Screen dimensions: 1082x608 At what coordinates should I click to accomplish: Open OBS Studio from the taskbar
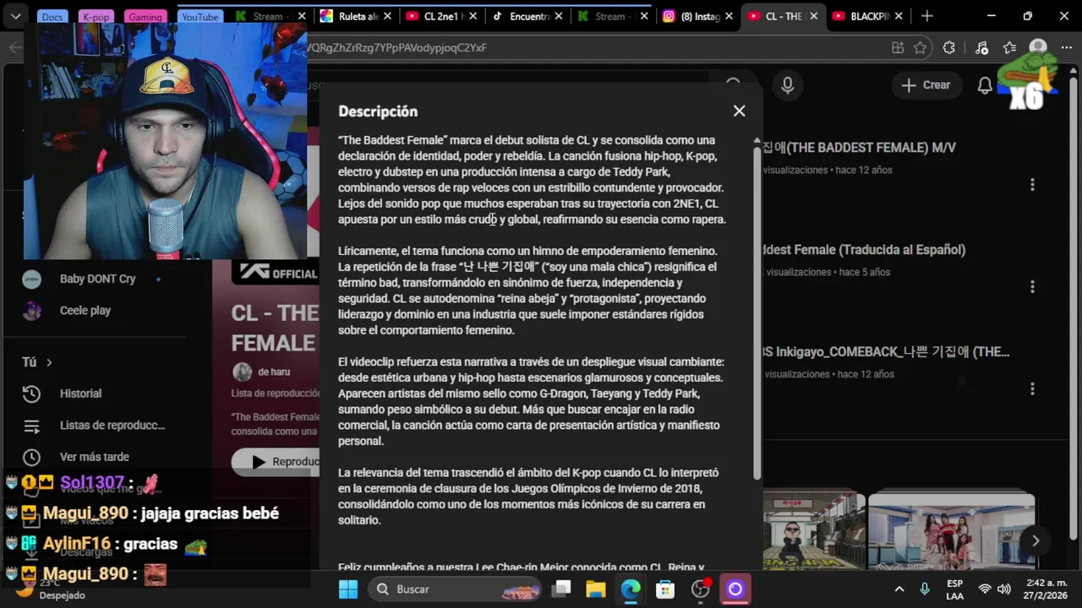(x=700, y=589)
